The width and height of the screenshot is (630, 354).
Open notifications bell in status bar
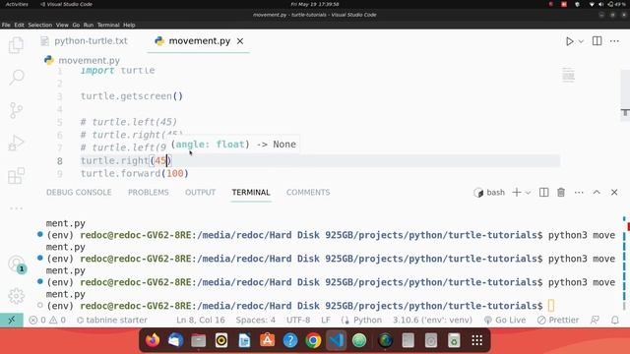coord(614,320)
